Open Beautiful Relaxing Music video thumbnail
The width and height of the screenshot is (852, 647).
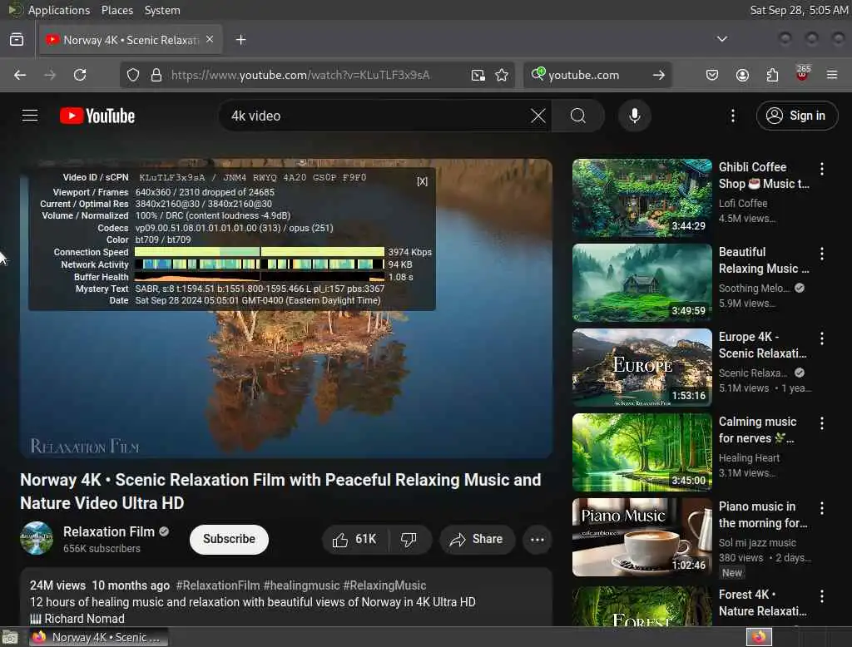[641, 283]
